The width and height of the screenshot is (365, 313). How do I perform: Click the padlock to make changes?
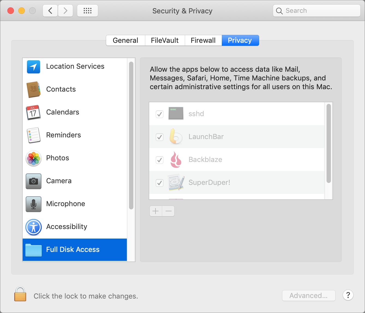[x=20, y=294]
